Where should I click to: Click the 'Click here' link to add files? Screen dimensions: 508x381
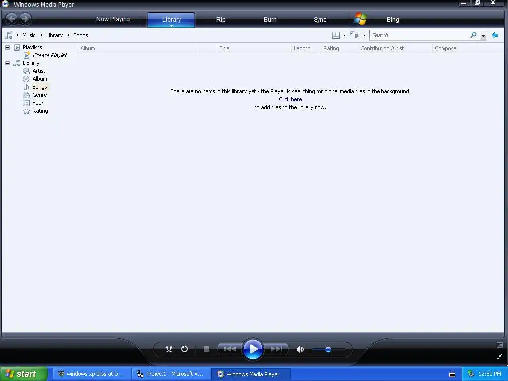(x=290, y=99)
